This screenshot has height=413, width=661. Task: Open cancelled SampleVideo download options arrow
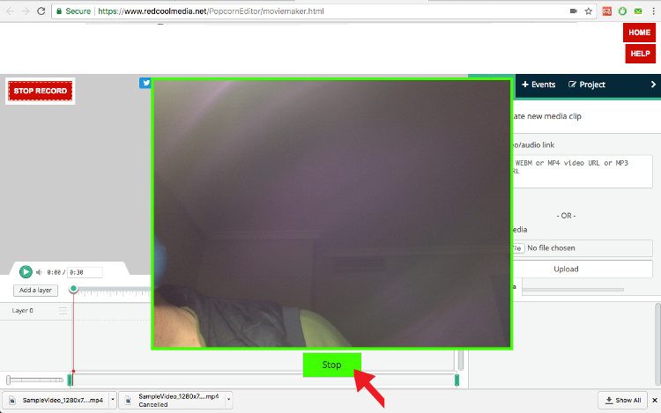pyautogui.click(x=228, y=400)
